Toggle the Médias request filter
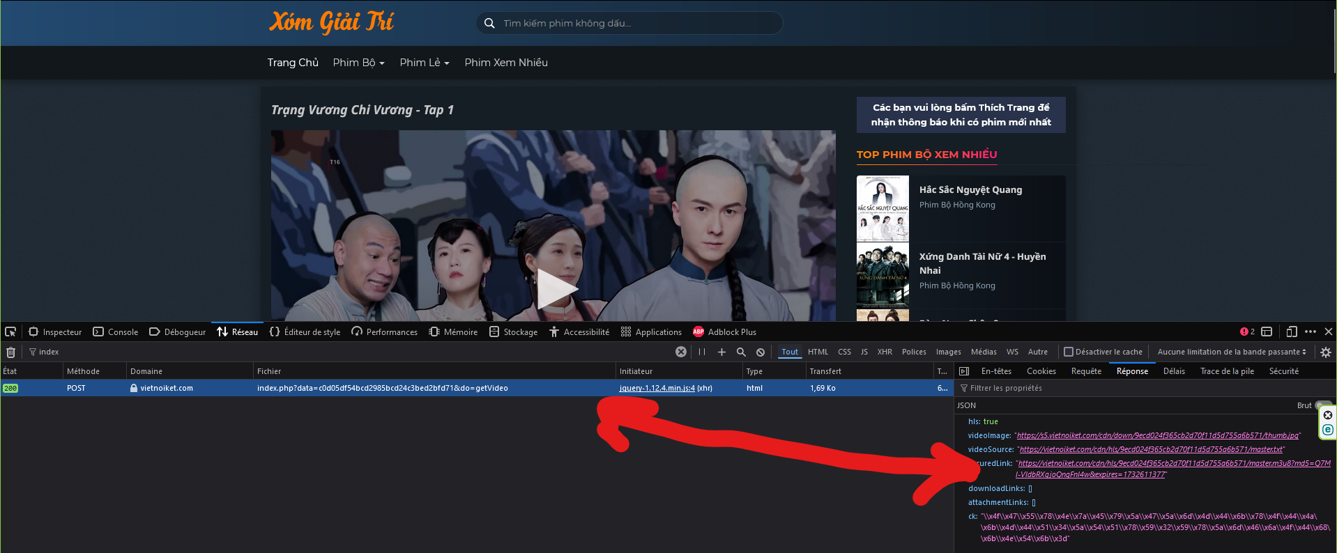 pyautogui.click(x=984, y=352)
